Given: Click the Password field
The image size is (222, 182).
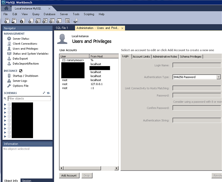Looking at the screenshot, I should [197, 95].
